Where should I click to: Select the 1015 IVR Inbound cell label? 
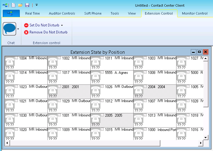click(x=119, y=129)
